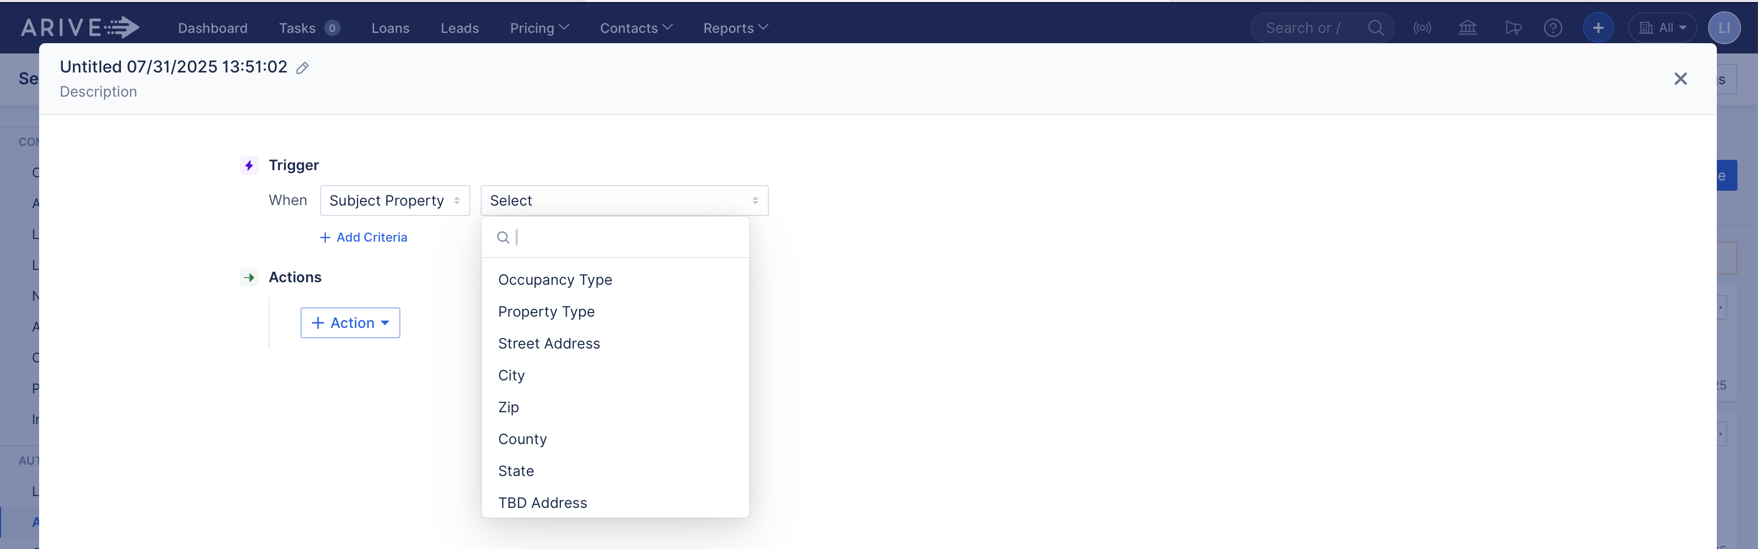
Task: Open the search magnifier in the navigation bar
Action: (x=1376, y=27)
